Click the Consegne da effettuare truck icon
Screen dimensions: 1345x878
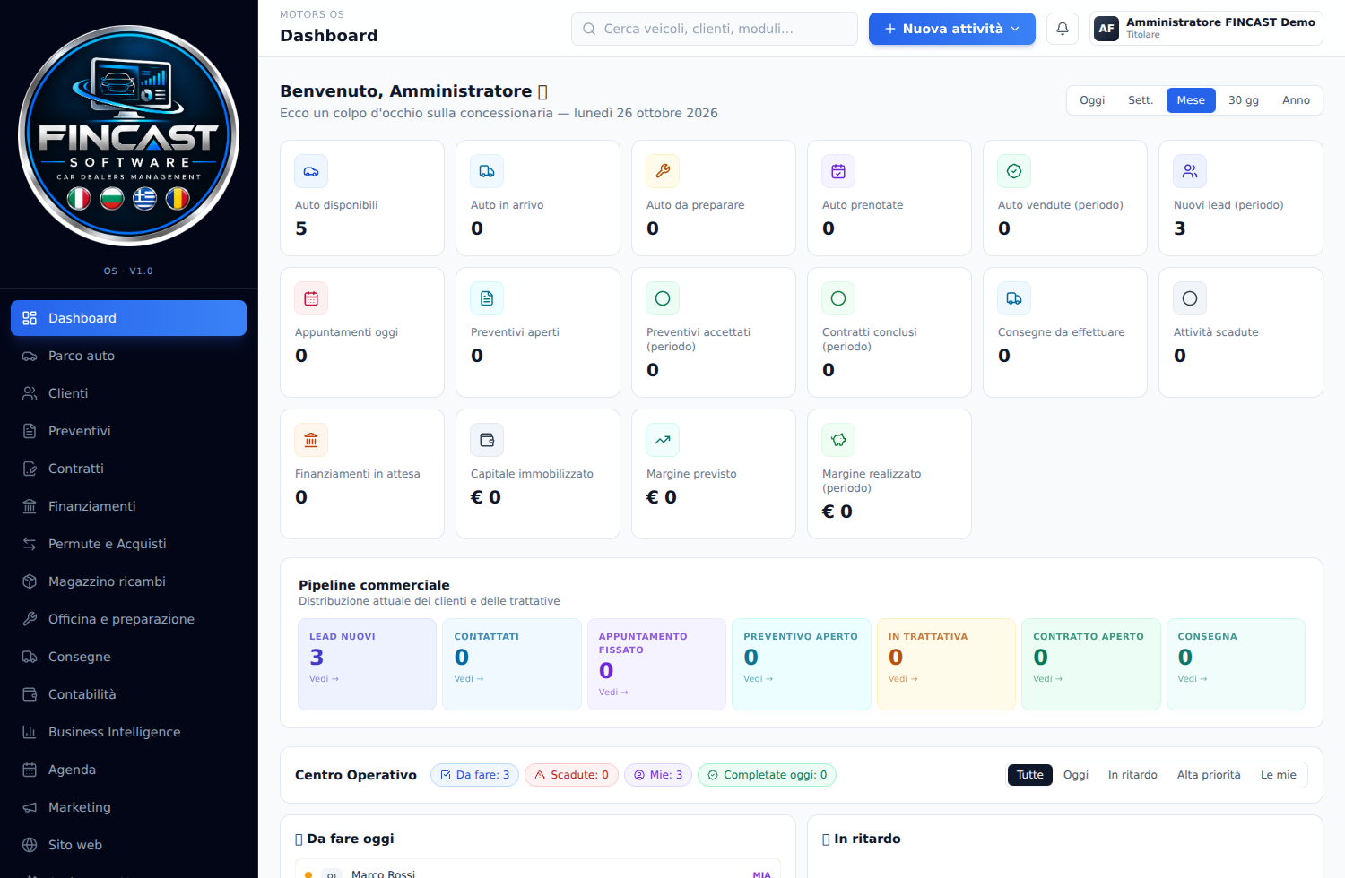[x=1014, y=298]
